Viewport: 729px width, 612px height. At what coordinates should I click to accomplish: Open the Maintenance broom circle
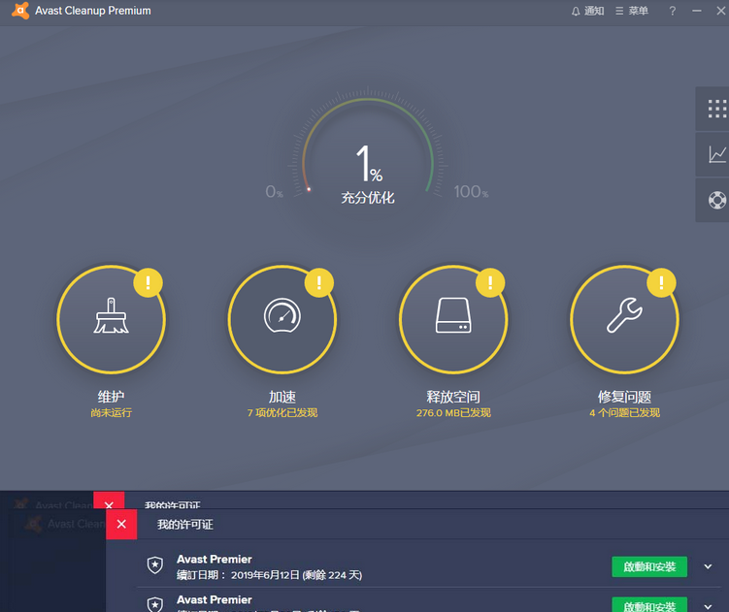(x=111, y=320)
